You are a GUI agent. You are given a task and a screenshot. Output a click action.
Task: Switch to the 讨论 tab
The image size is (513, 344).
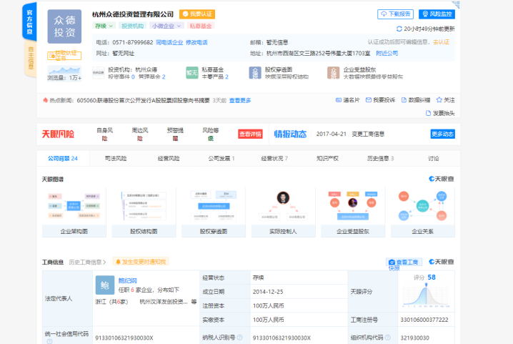point(434,159)
